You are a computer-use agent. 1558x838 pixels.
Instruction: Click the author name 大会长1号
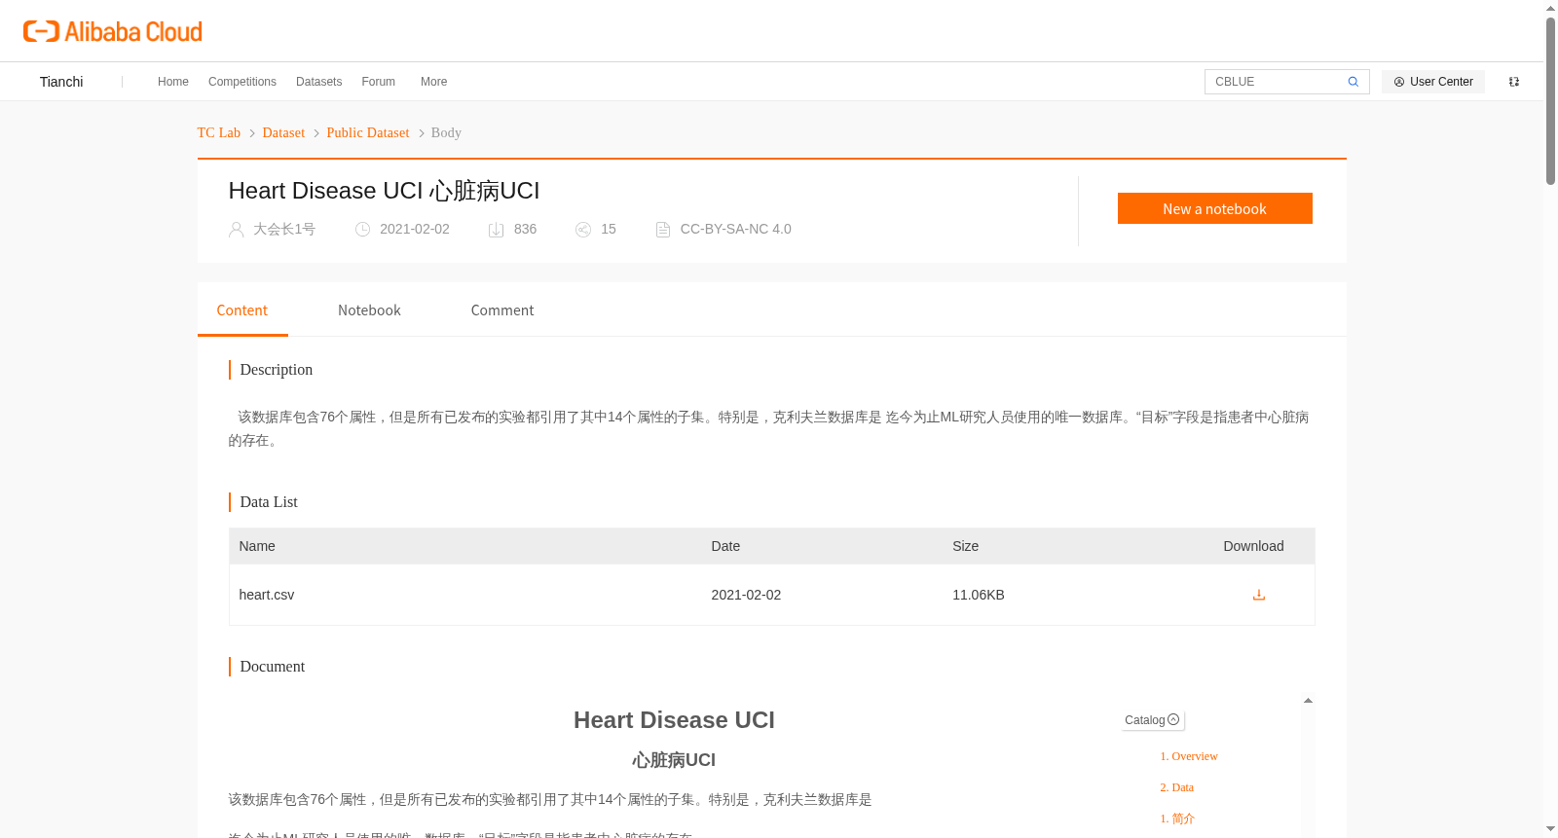pyautogui.click(x=284, y=229)
